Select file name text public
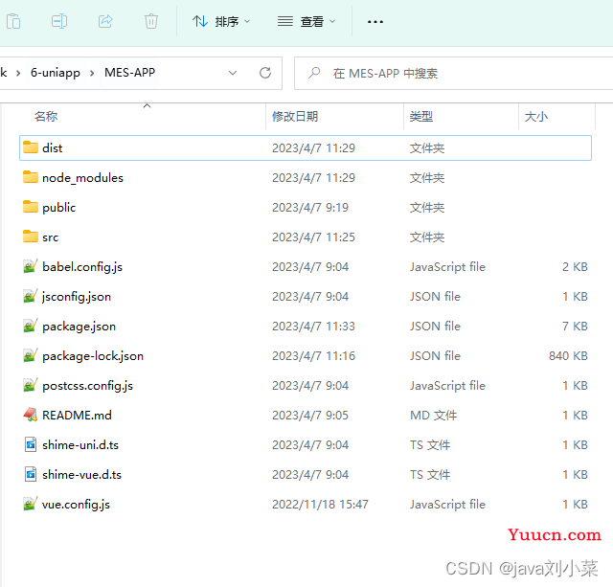This screenshot has width=613, height=587. [59, 208]
